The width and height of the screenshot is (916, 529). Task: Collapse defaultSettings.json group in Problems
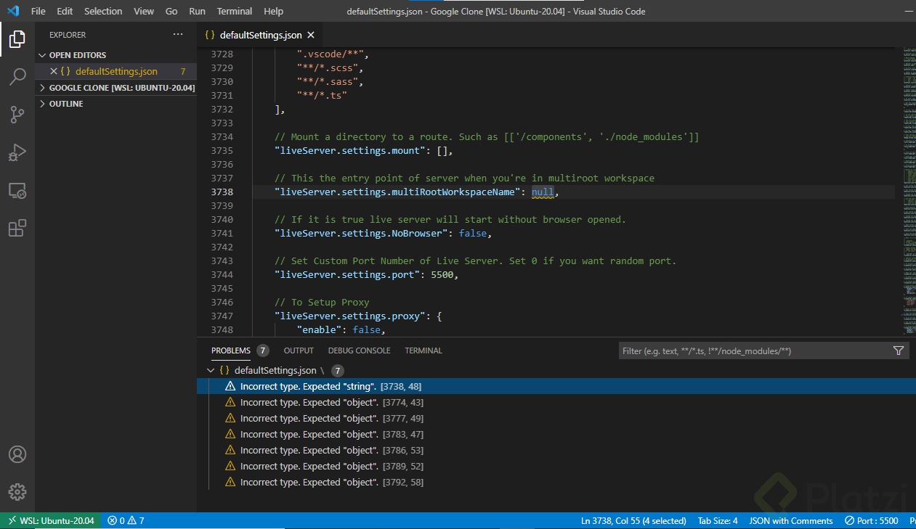211,370
